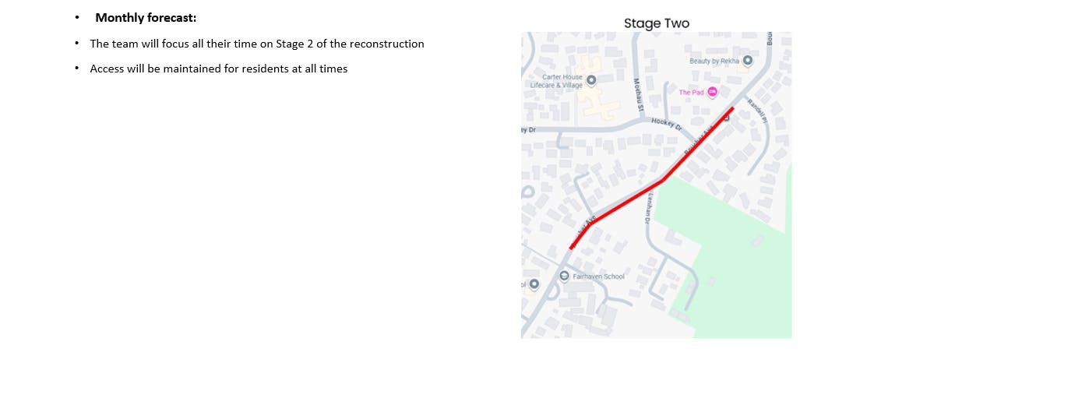Click the Fairhaven School text label
The width and height of the screenshot is (1082, 398).
point(598,276)
